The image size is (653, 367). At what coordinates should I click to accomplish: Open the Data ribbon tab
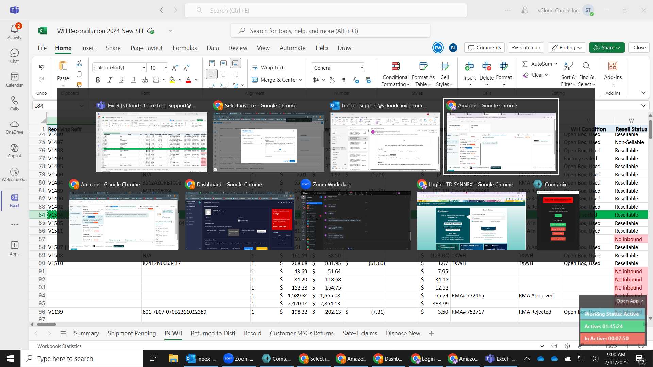[213, 48]
